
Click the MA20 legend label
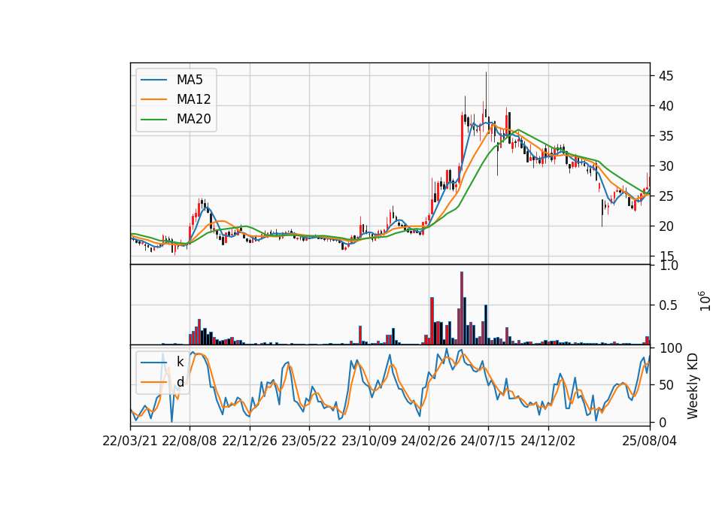pos(193,119)
